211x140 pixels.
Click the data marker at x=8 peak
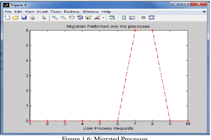click(152, 31)
